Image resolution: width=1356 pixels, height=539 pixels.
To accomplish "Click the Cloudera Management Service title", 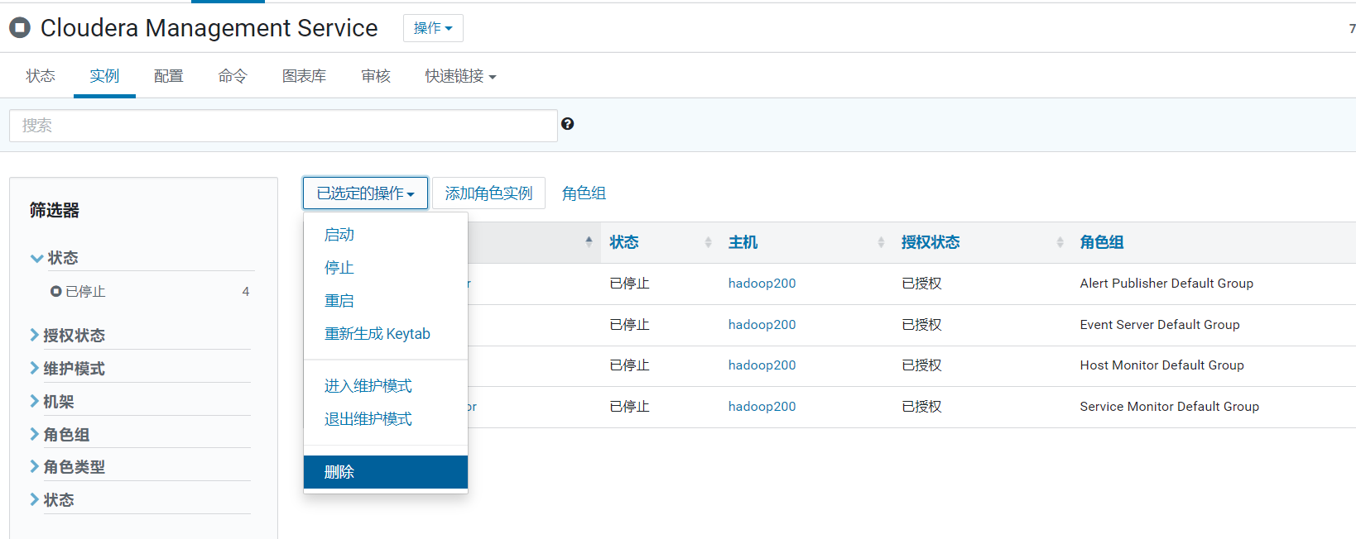I will (x=209, y=28).
